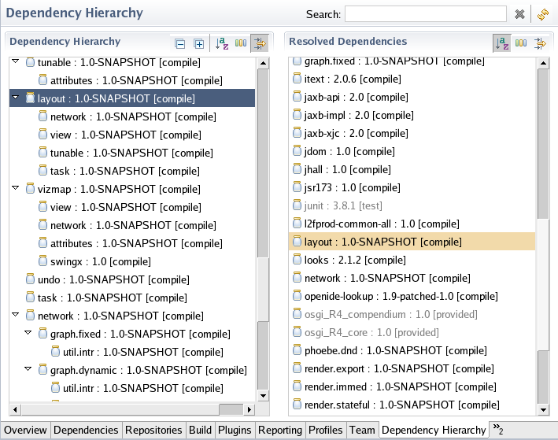Image resolution: width=558 pixels, height=440 pixels.
Task: Toggle filter button in Dependency Hierarchy panel
Action: click(259, 44)
